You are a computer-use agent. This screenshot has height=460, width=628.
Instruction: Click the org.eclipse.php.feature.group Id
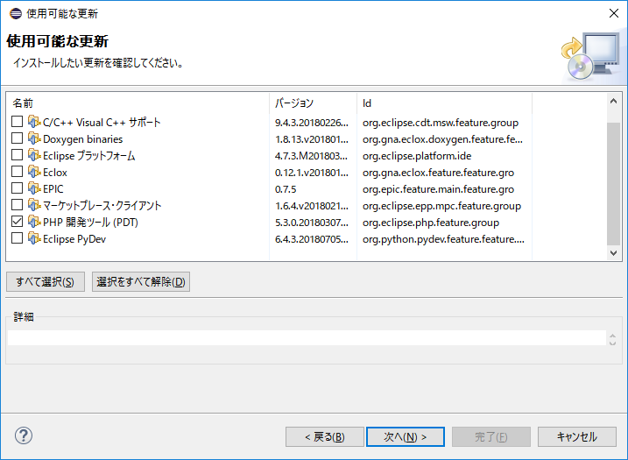(x=431, y=223)
